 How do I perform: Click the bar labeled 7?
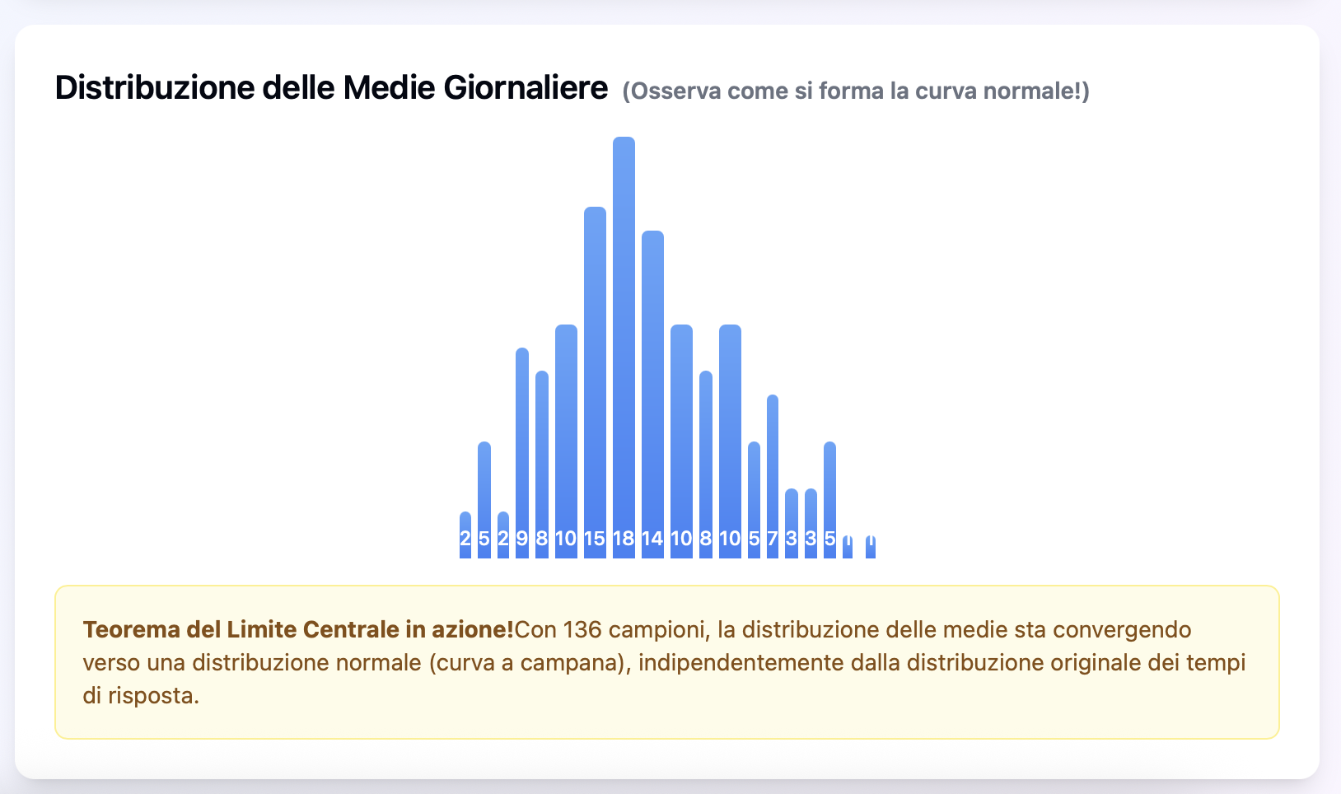click(773, 476)
